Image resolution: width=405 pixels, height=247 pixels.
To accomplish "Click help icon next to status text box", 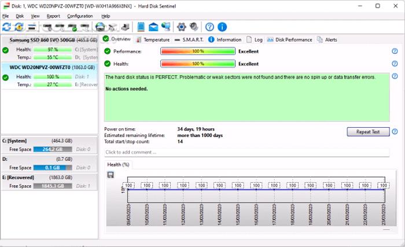I will pos(395,76).
